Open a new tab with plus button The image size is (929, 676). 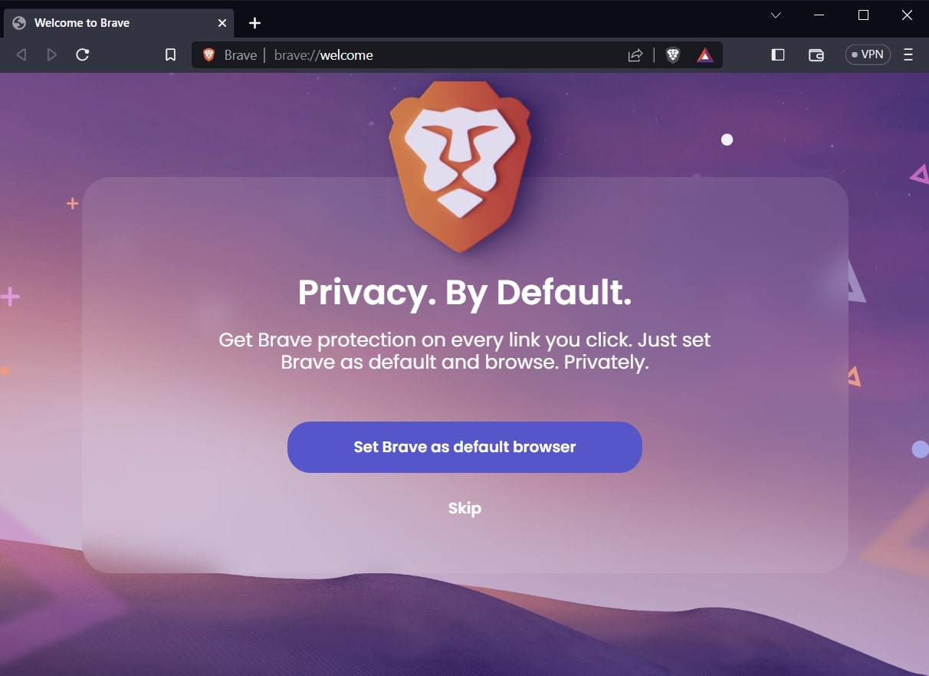255,23
